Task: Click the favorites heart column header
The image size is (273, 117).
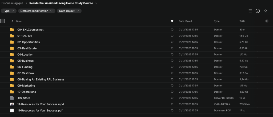Action: [172, 21]
